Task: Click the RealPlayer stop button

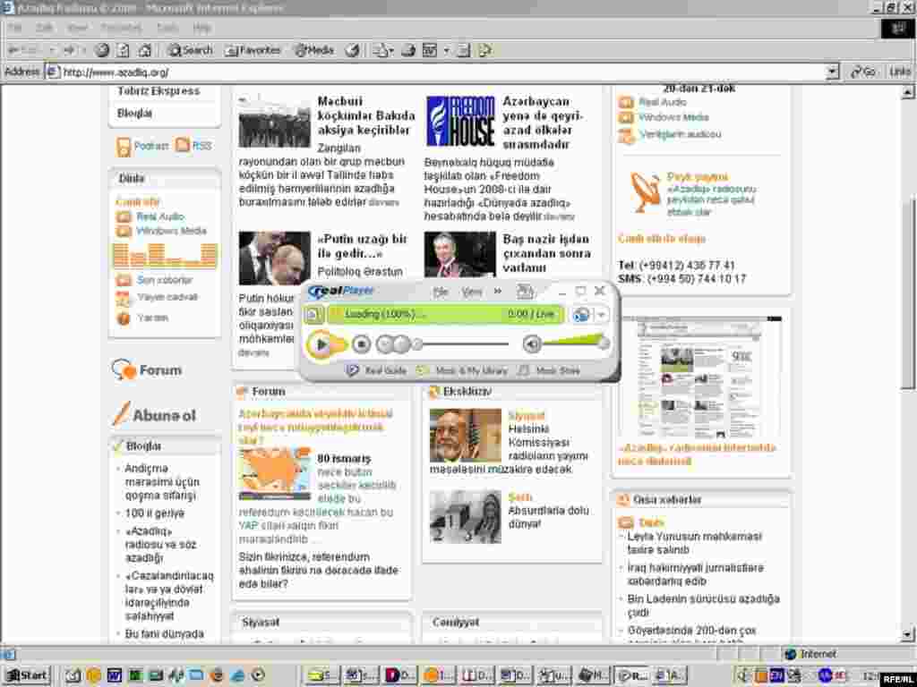Action: (361, 343)
